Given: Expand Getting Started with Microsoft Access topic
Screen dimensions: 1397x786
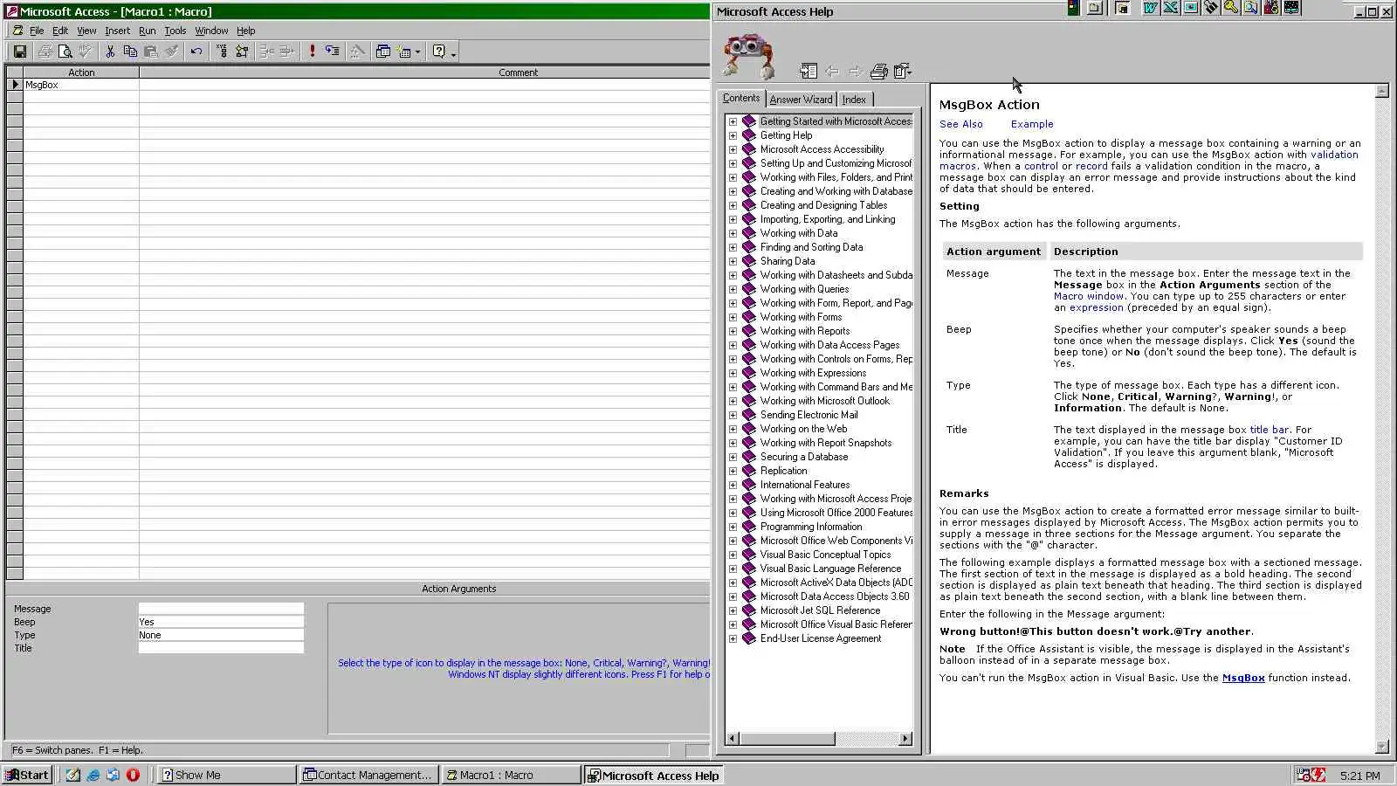Looking at the screenshot, I should tap(733, 121).
